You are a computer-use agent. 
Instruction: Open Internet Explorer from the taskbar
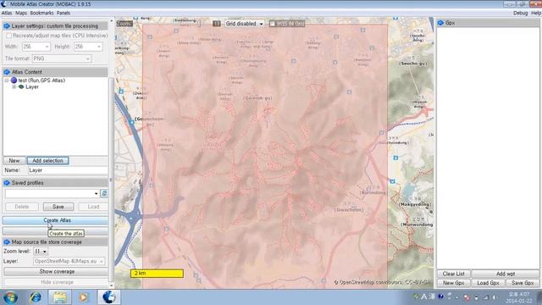click(36, 297)
